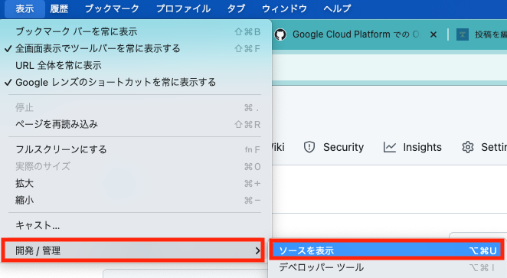Viewport: 507px width, 278px height.
Task: Choose キャスト... menu item
Action: [136, 225]
